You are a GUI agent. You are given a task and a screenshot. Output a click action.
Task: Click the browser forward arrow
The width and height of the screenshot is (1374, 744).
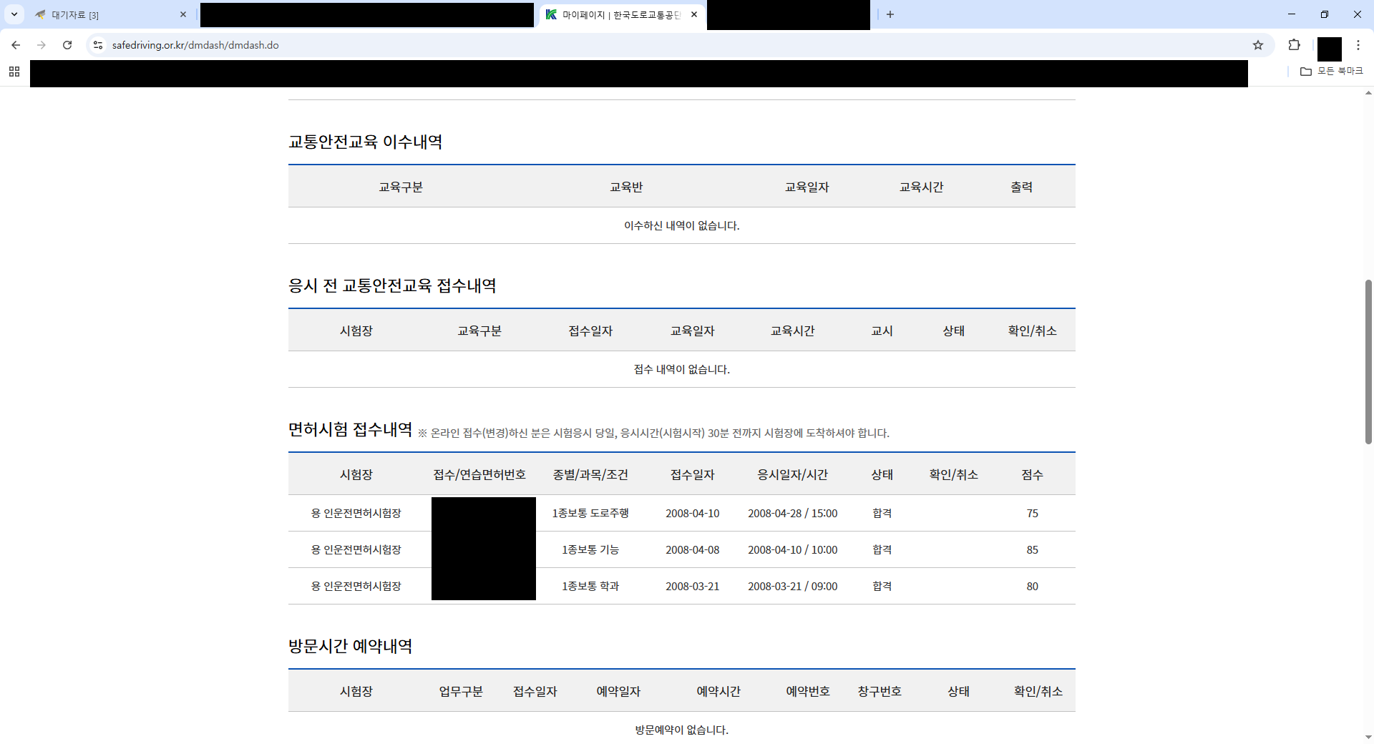click(42, 45)
